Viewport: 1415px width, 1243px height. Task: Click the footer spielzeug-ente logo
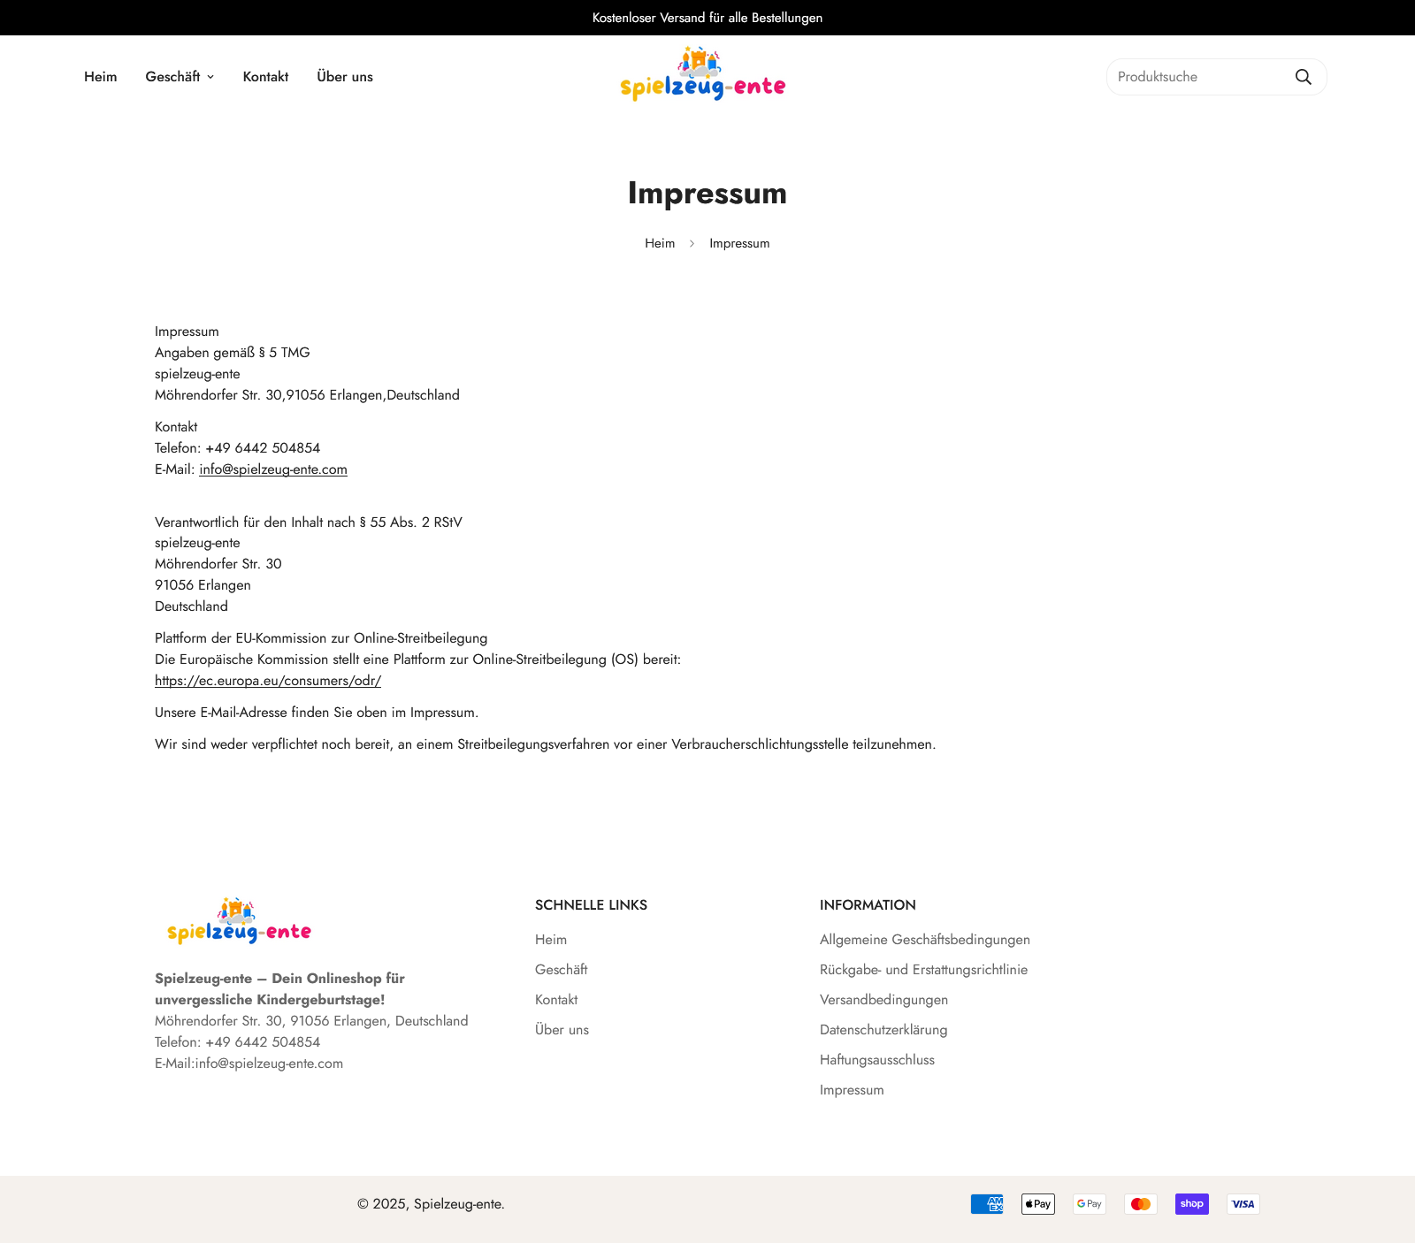pyautogui.click(x=239, y=921)
